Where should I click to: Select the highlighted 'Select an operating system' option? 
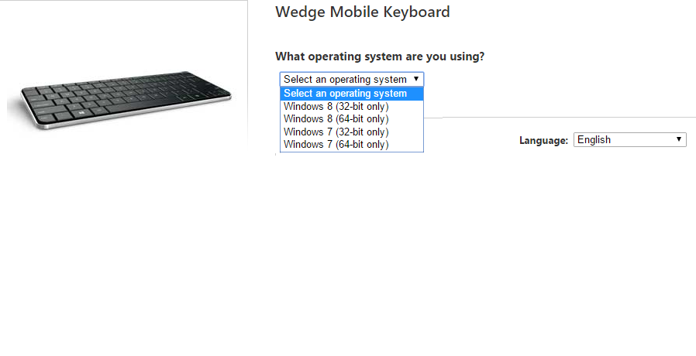352,94
